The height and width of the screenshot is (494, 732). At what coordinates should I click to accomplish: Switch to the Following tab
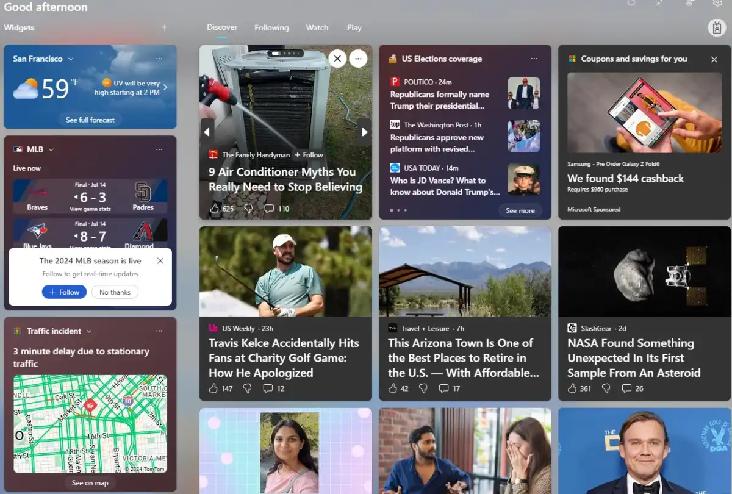(x=271, y=27)
